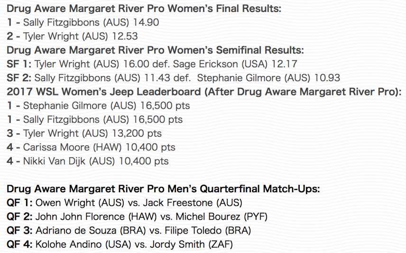The height and width of the screenshot is (253, 406).
Task: Click Jordy Smith (ZAF) in QF 4
Action: click(x=191, y=244)
